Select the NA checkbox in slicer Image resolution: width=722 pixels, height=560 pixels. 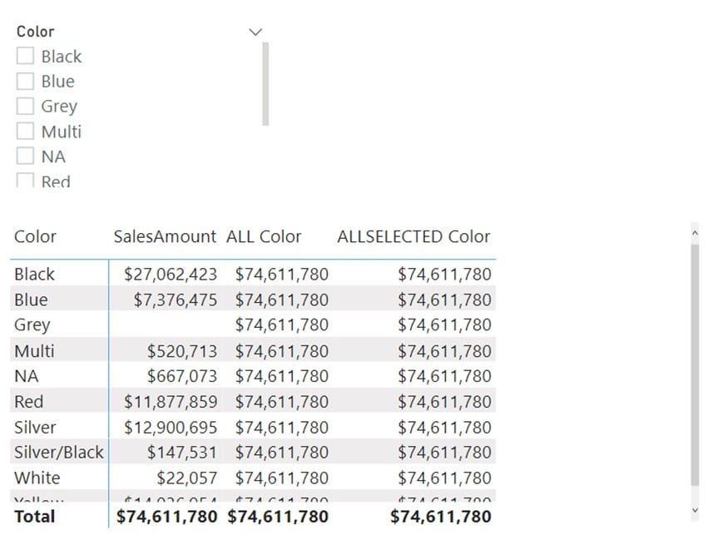pyautogui.click(x=25, y=156)
